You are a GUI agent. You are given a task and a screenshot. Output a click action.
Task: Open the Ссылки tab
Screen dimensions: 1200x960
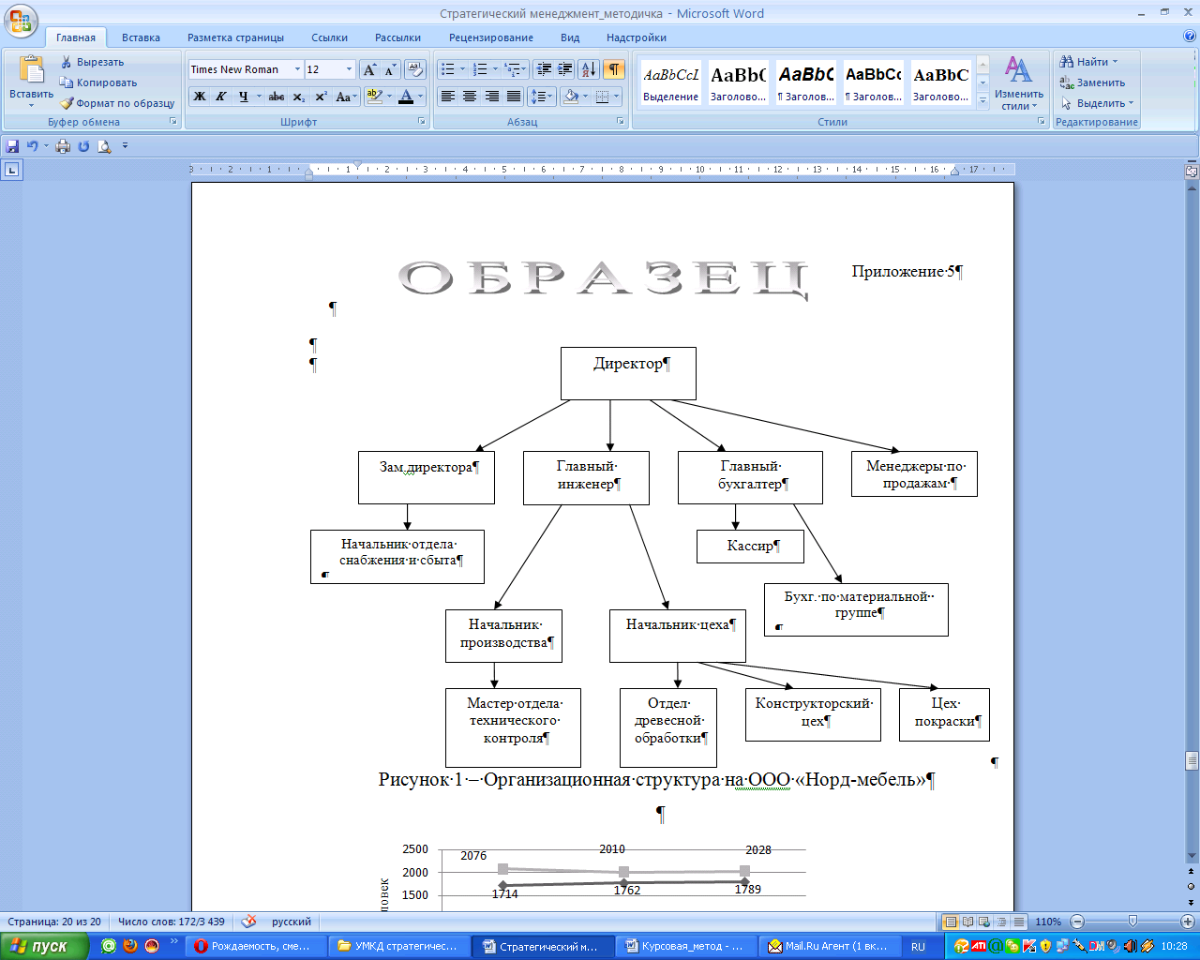[330, 37]
